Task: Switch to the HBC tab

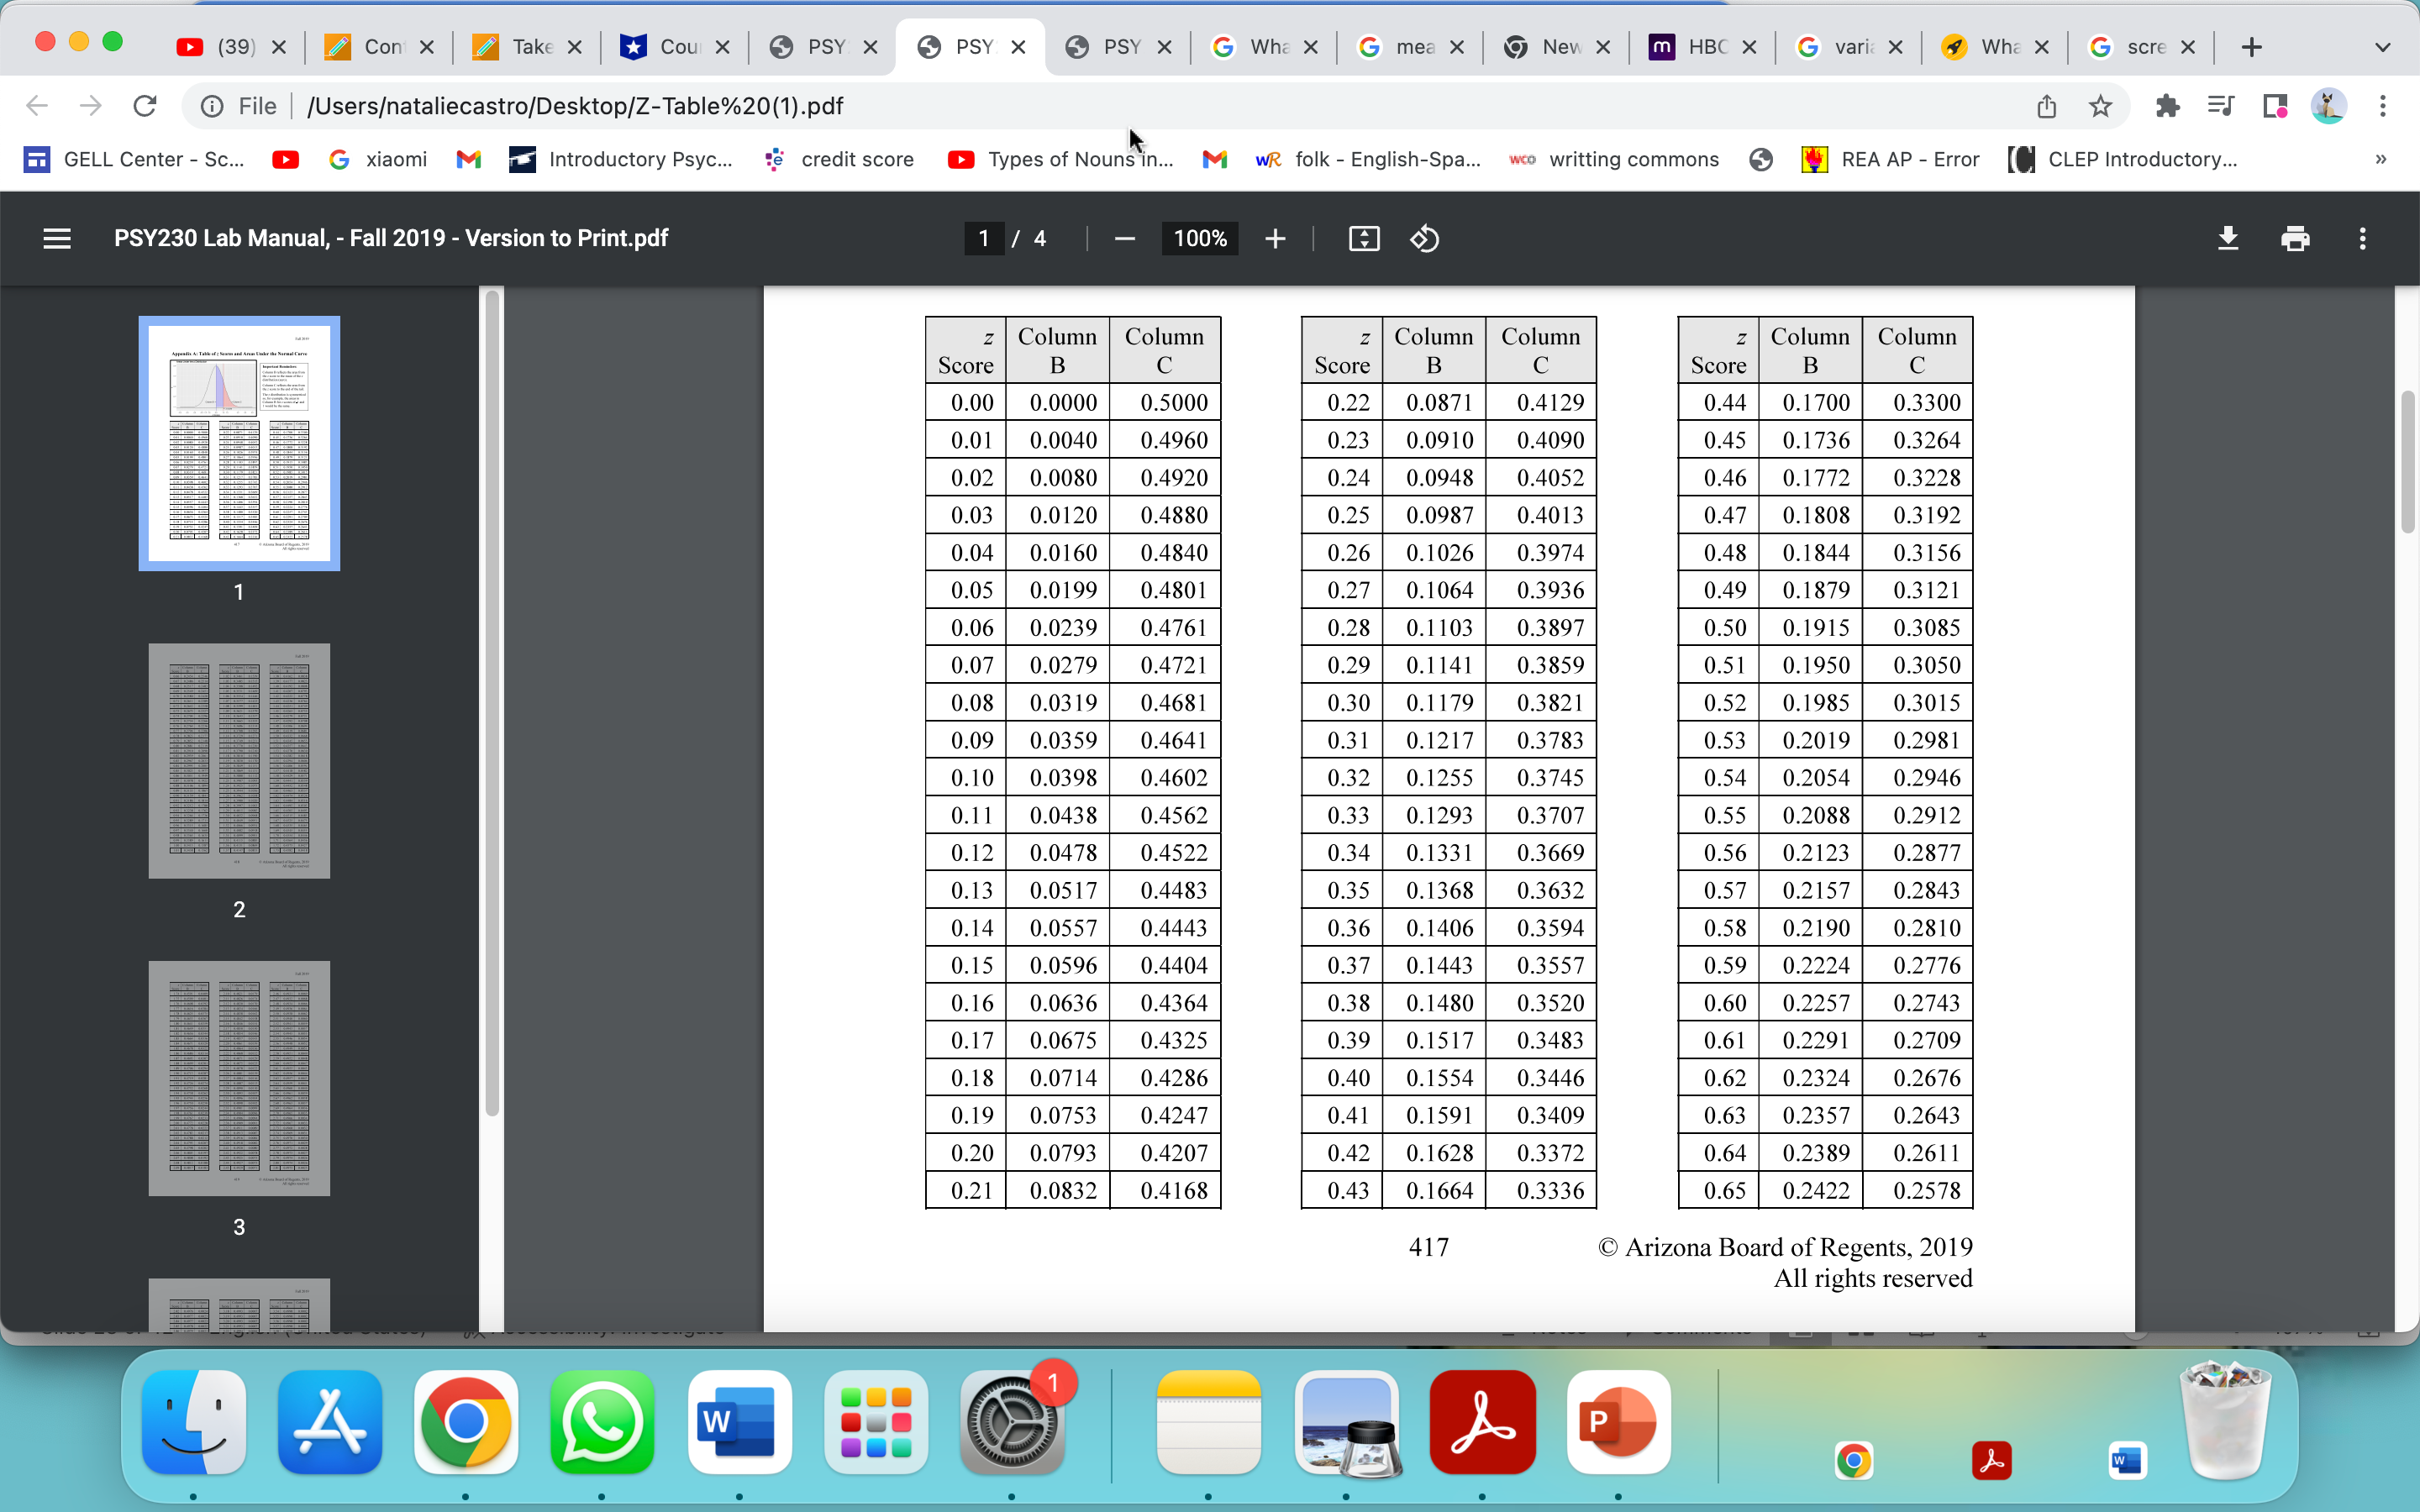Action: coord(1700,47)
